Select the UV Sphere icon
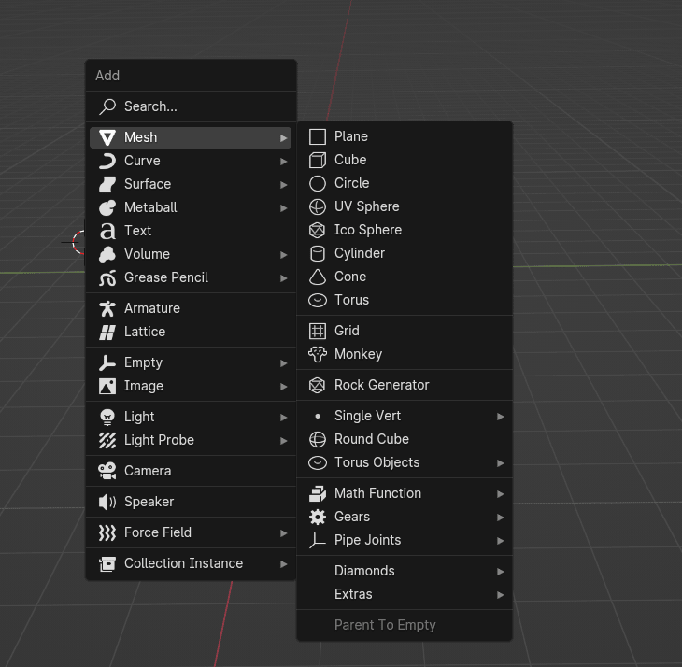This screenshot has width=682, height=667. pyautogui.click(x=318, y=206)
